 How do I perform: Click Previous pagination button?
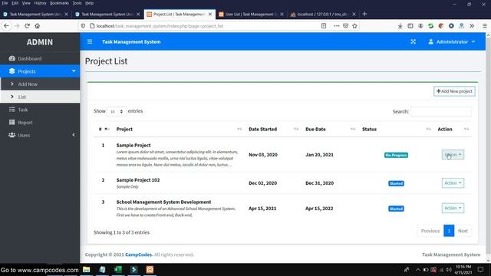click(x=430, y=231)
